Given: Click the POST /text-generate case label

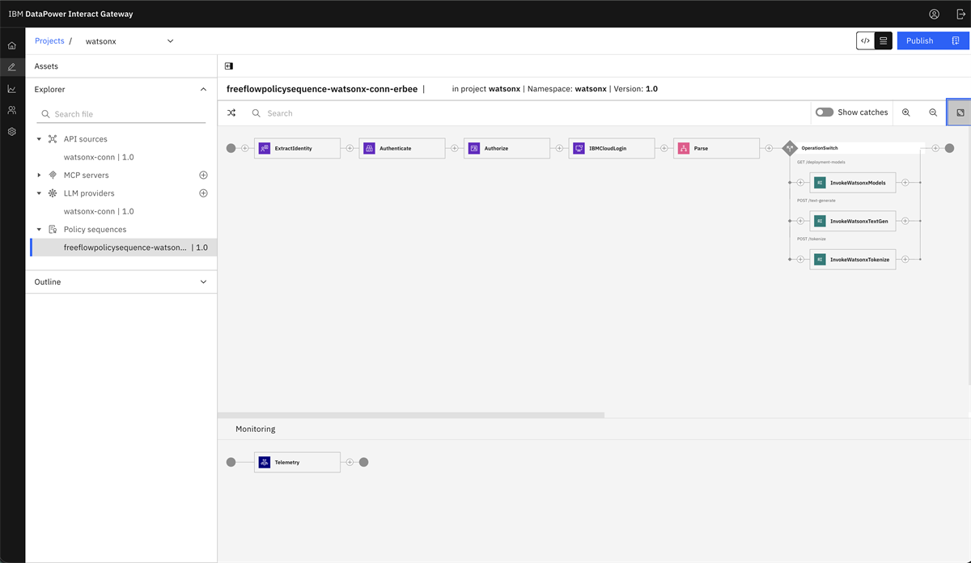Looking at the screenshot, I should click(816, 200).
